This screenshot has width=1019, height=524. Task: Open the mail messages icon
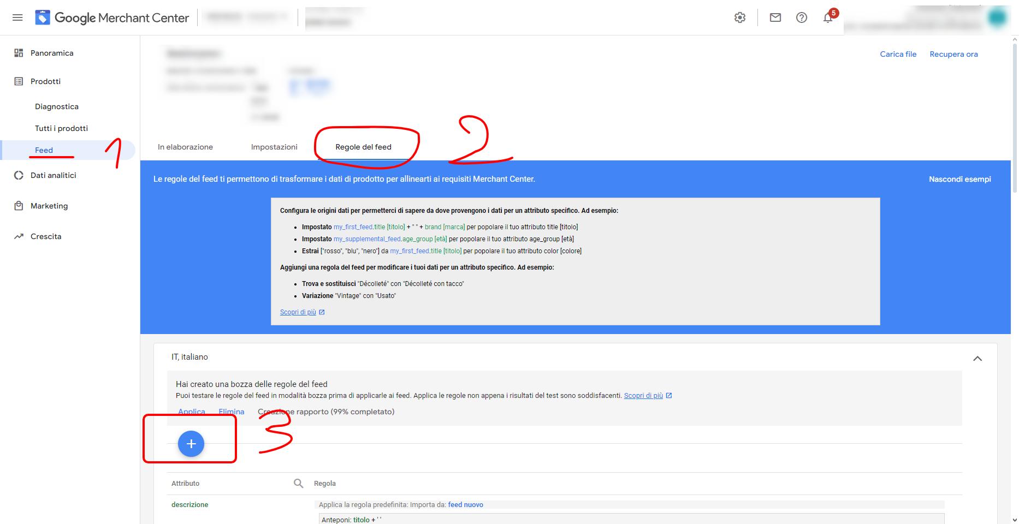coord(775,17)
